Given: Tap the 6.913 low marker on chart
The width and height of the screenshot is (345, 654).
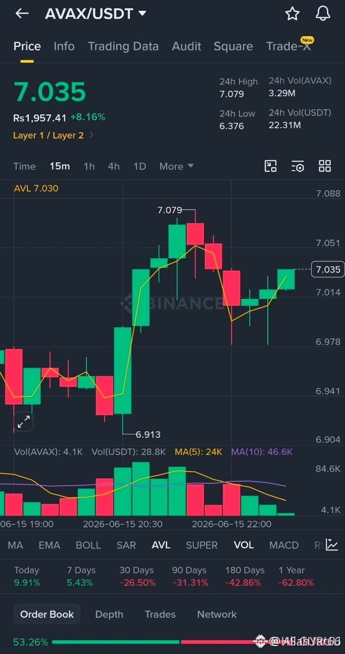Looking at the screenshot, I should 148,434.
